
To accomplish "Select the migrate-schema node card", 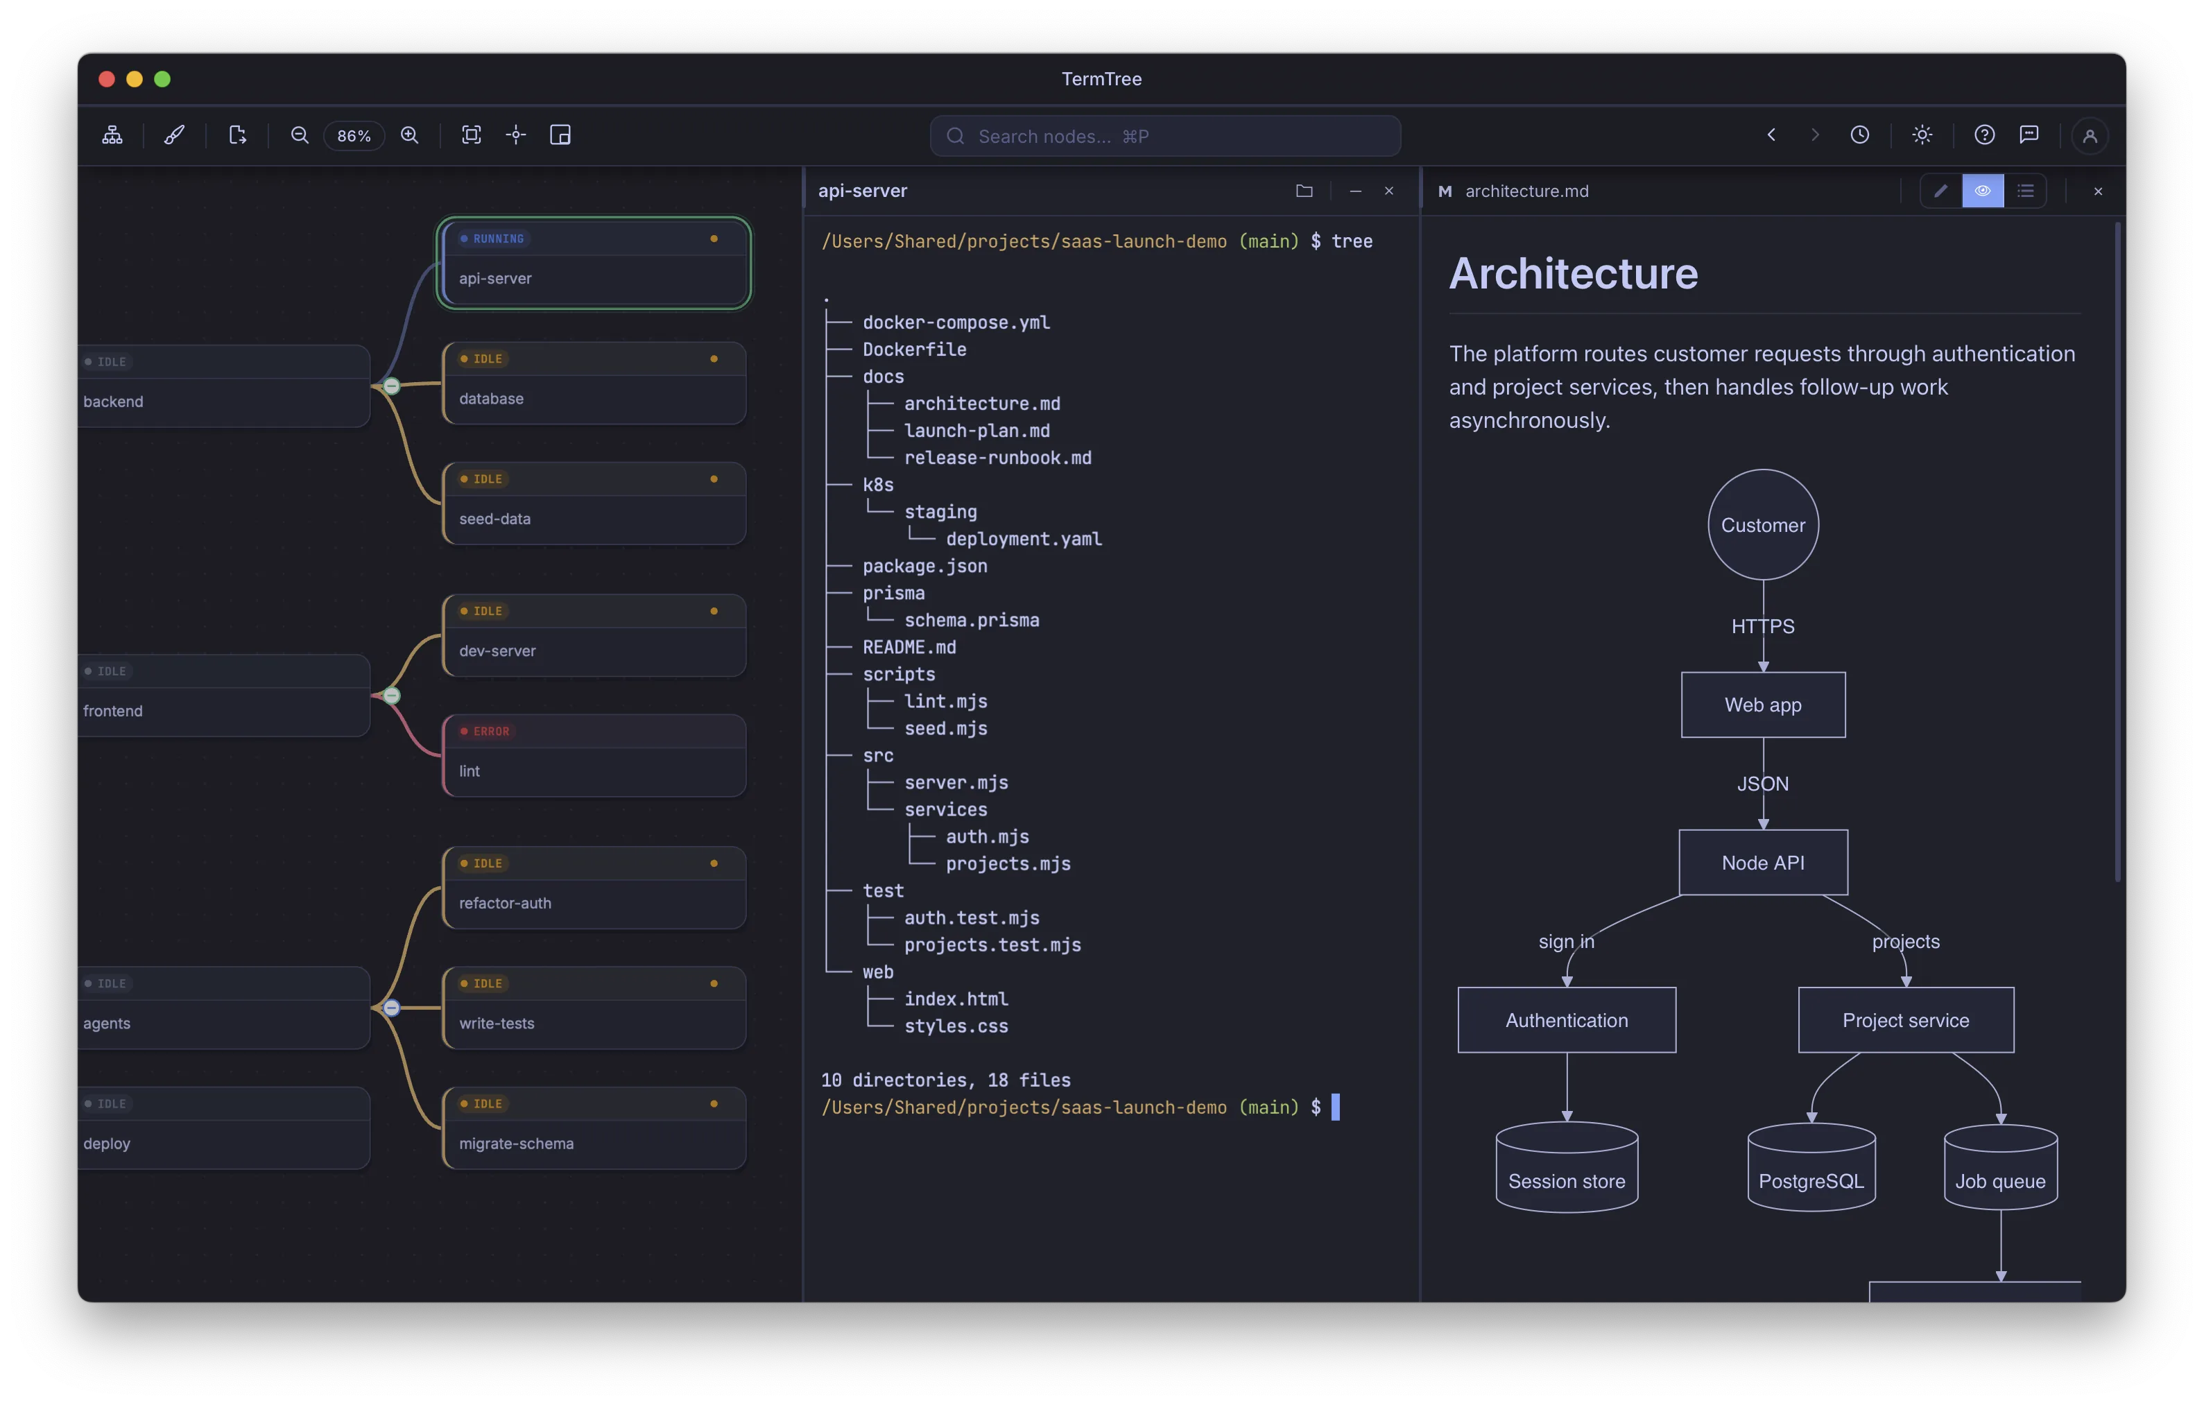I will click(594, 1128).
